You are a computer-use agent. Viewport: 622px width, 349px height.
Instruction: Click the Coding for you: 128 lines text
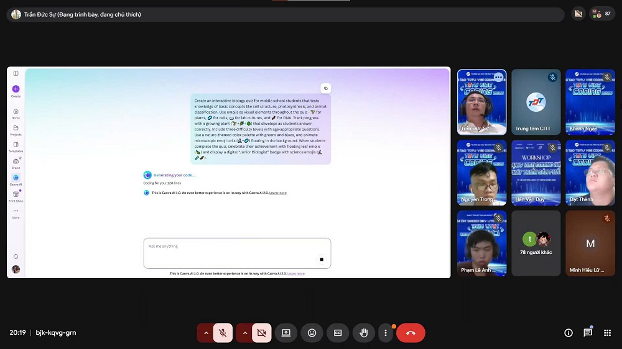click(162, 183)
